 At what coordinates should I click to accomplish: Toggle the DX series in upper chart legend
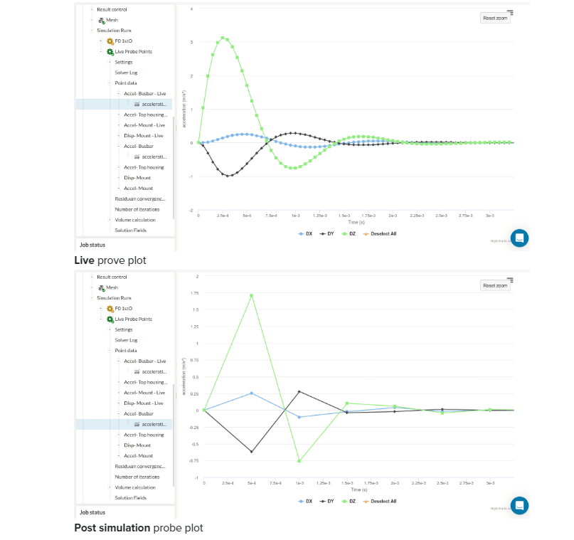[305, 233]
